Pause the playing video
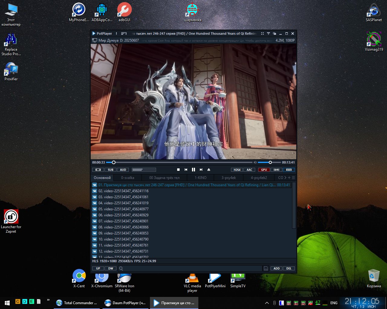 coord(193,170)
